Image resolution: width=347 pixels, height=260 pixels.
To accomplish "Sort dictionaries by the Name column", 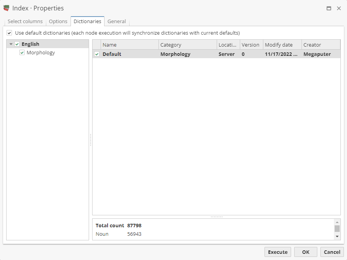I will [109, 45].
